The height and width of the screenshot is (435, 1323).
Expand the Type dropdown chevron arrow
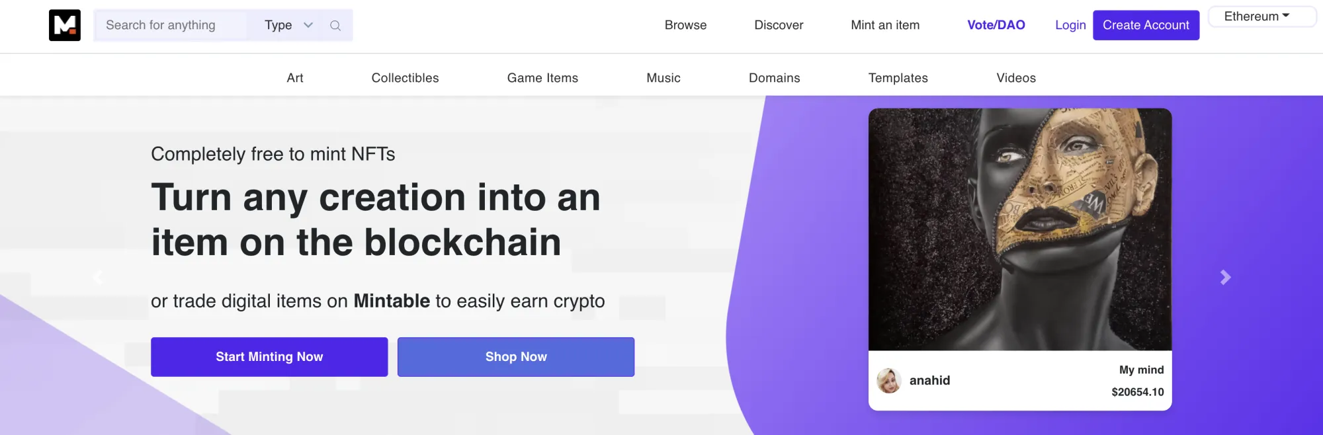tap(308, 25)
